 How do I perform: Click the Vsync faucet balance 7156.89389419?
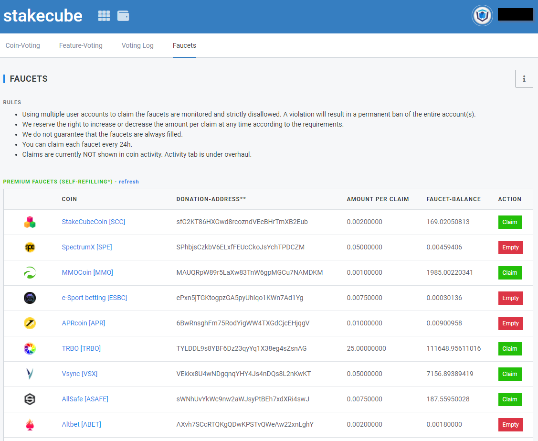(450, 374)
